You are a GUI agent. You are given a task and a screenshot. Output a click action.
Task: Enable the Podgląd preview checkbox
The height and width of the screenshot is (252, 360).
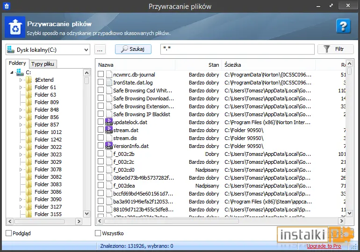coord(9,233)
